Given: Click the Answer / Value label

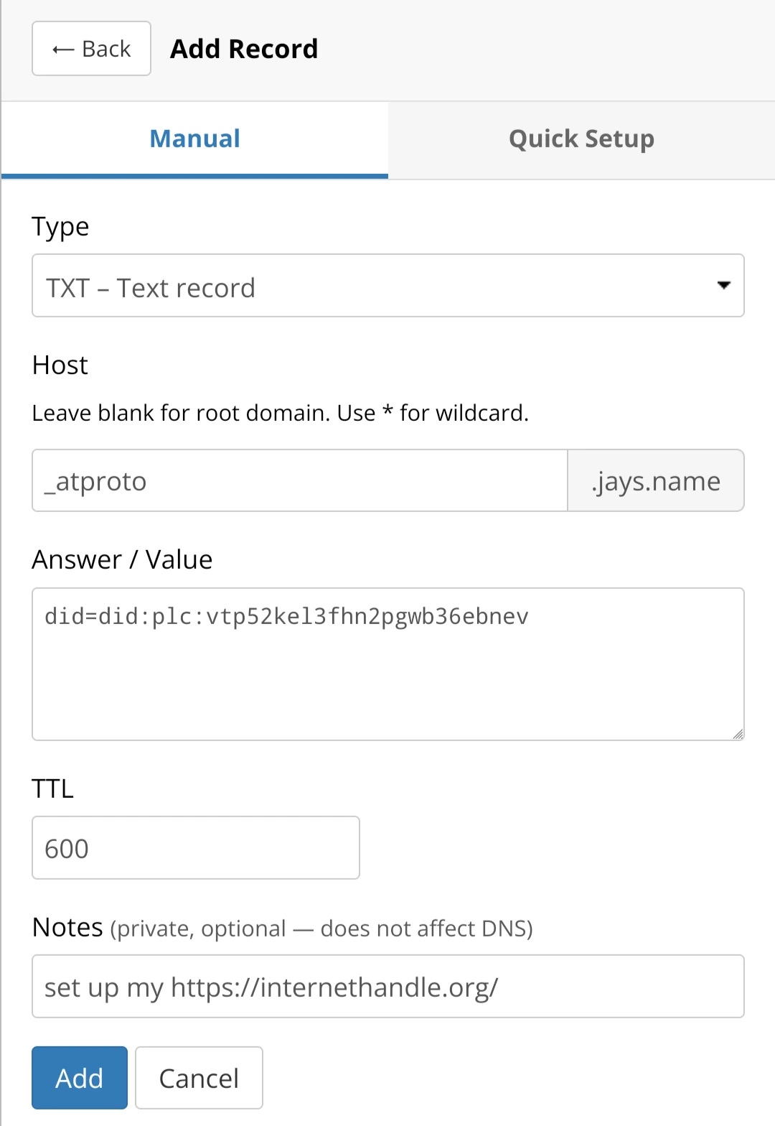Looking at the screenshot, I should click(x=122, y=560).
